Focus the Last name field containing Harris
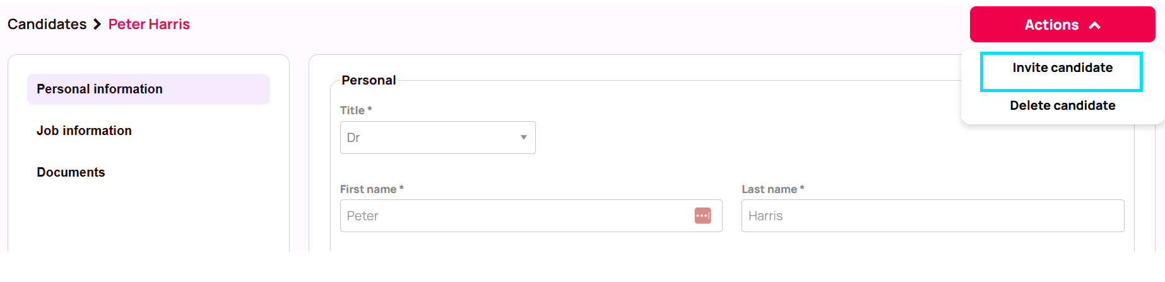The image size is (1165, 282). pos(932,216)
